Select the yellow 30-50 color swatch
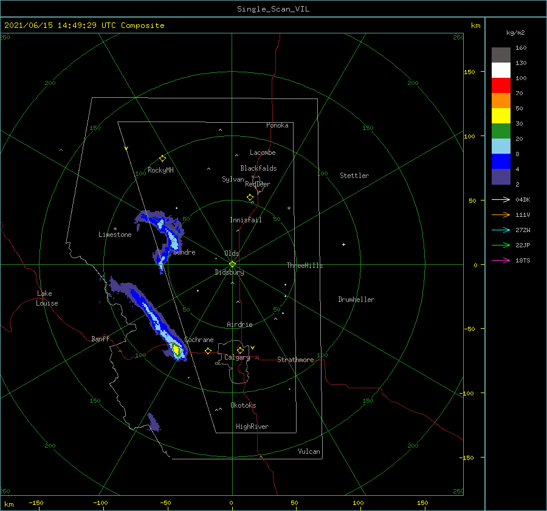Viewport: 547px width, 511px height. click(x=501, y=116)
